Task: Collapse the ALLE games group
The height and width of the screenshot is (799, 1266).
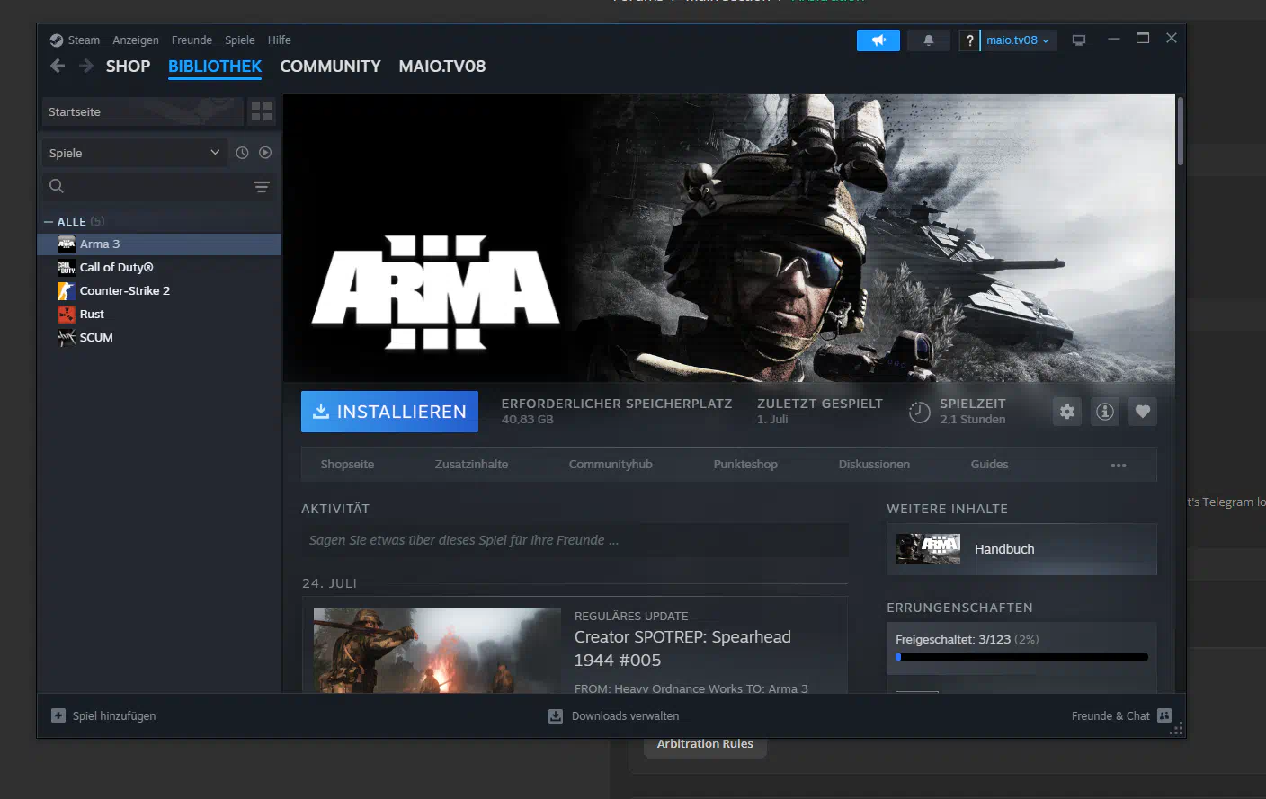Action: point(49,222)
